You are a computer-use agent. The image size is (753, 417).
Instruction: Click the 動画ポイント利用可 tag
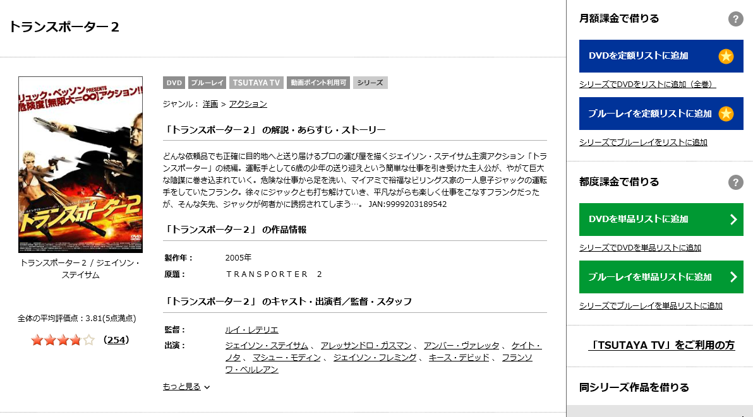(x=318, y=83)
